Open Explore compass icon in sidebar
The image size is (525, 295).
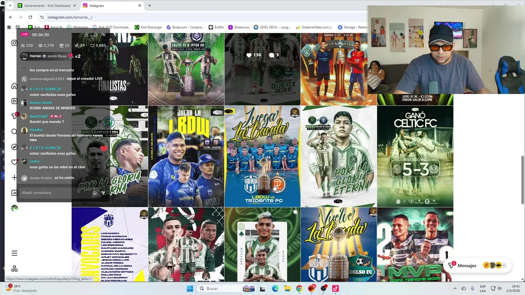pyautogui.click(x=14, y=147)
